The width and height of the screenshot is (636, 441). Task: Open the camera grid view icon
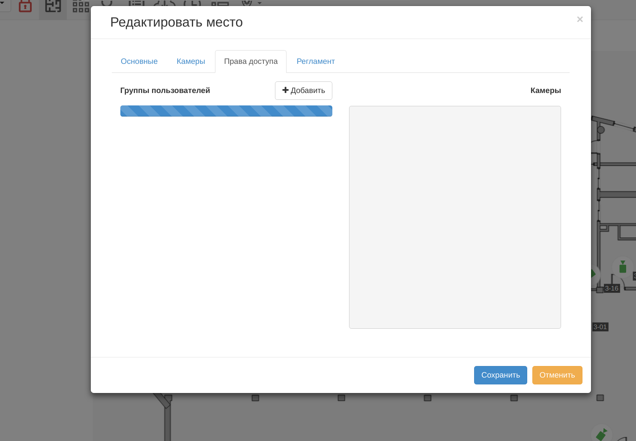(x=81, y=6)
